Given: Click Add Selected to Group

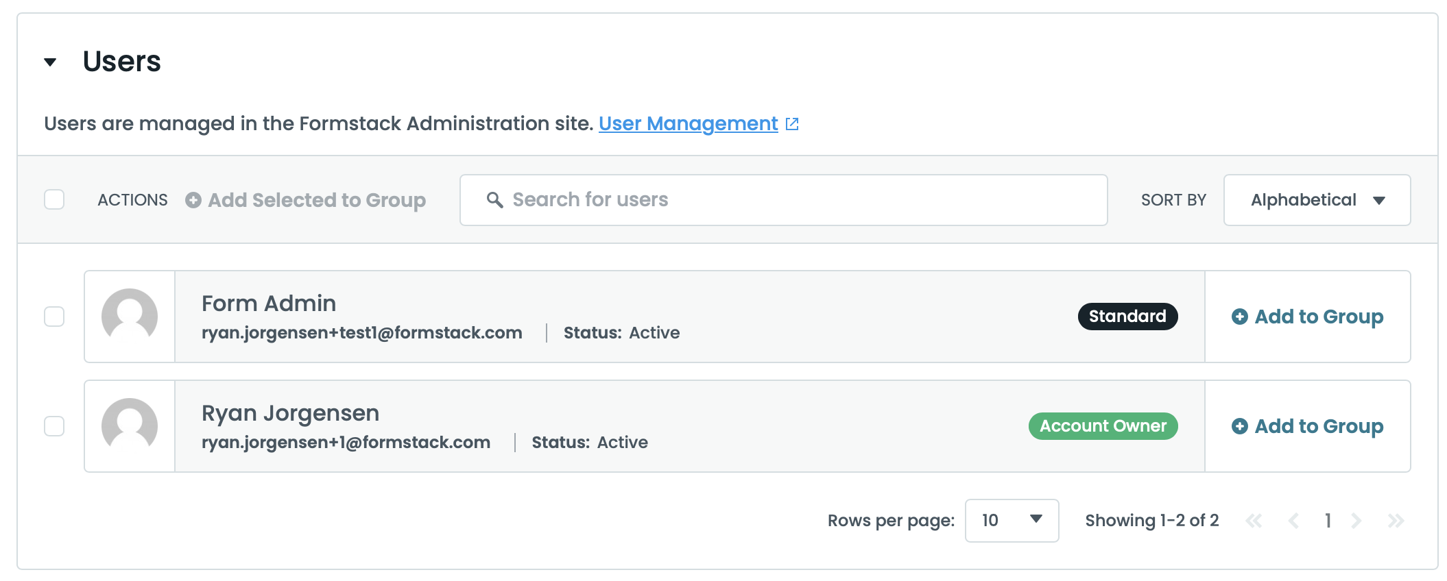Looking at the screenshot, I should click(x=306, y=200).
